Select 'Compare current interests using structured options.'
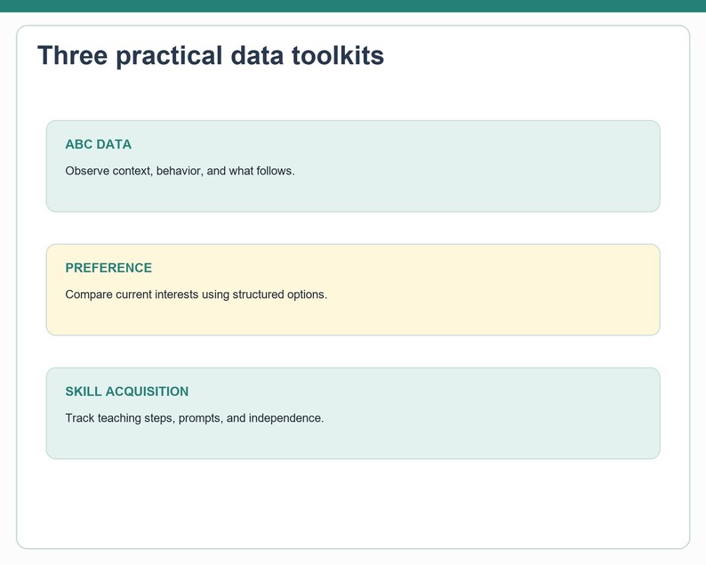Image resolution: width=706 pixels, height=565 pixels. click(x=197, y=295)
